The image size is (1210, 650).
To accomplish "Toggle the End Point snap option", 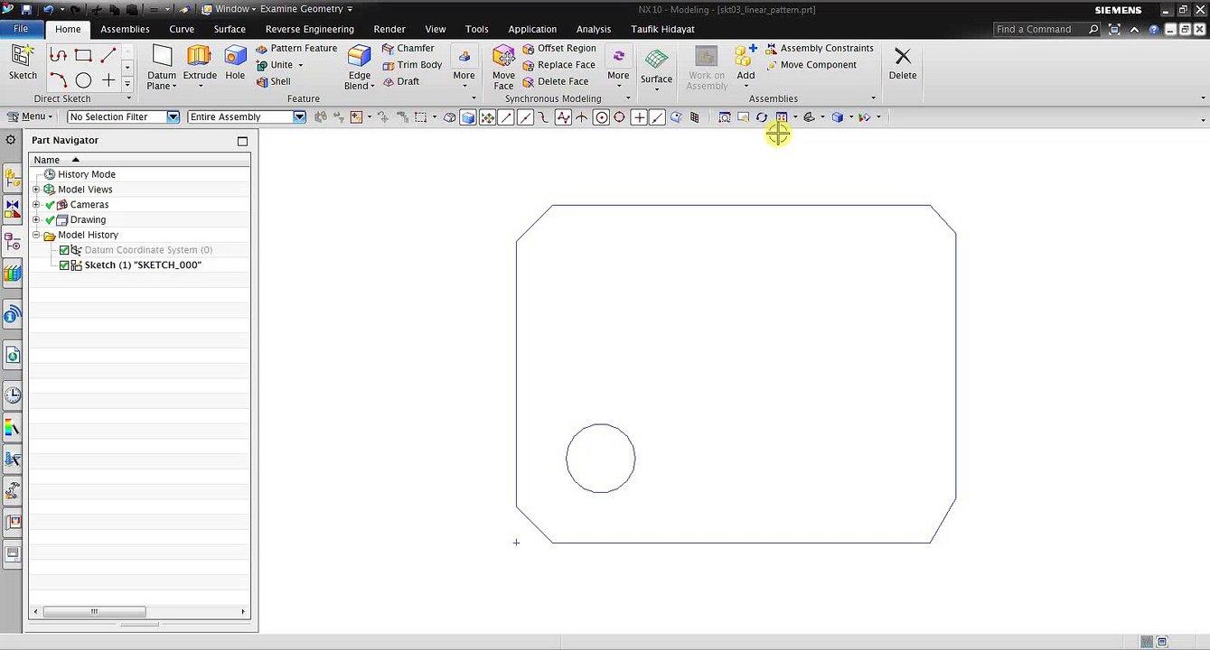I will 506,117.
